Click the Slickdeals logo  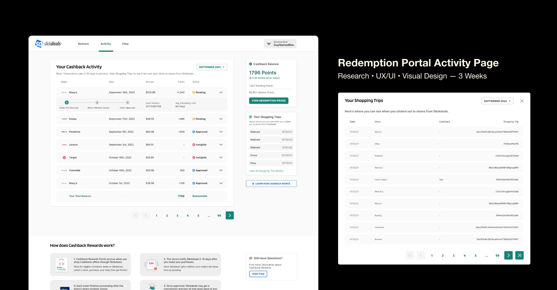[x=48, y=43]
